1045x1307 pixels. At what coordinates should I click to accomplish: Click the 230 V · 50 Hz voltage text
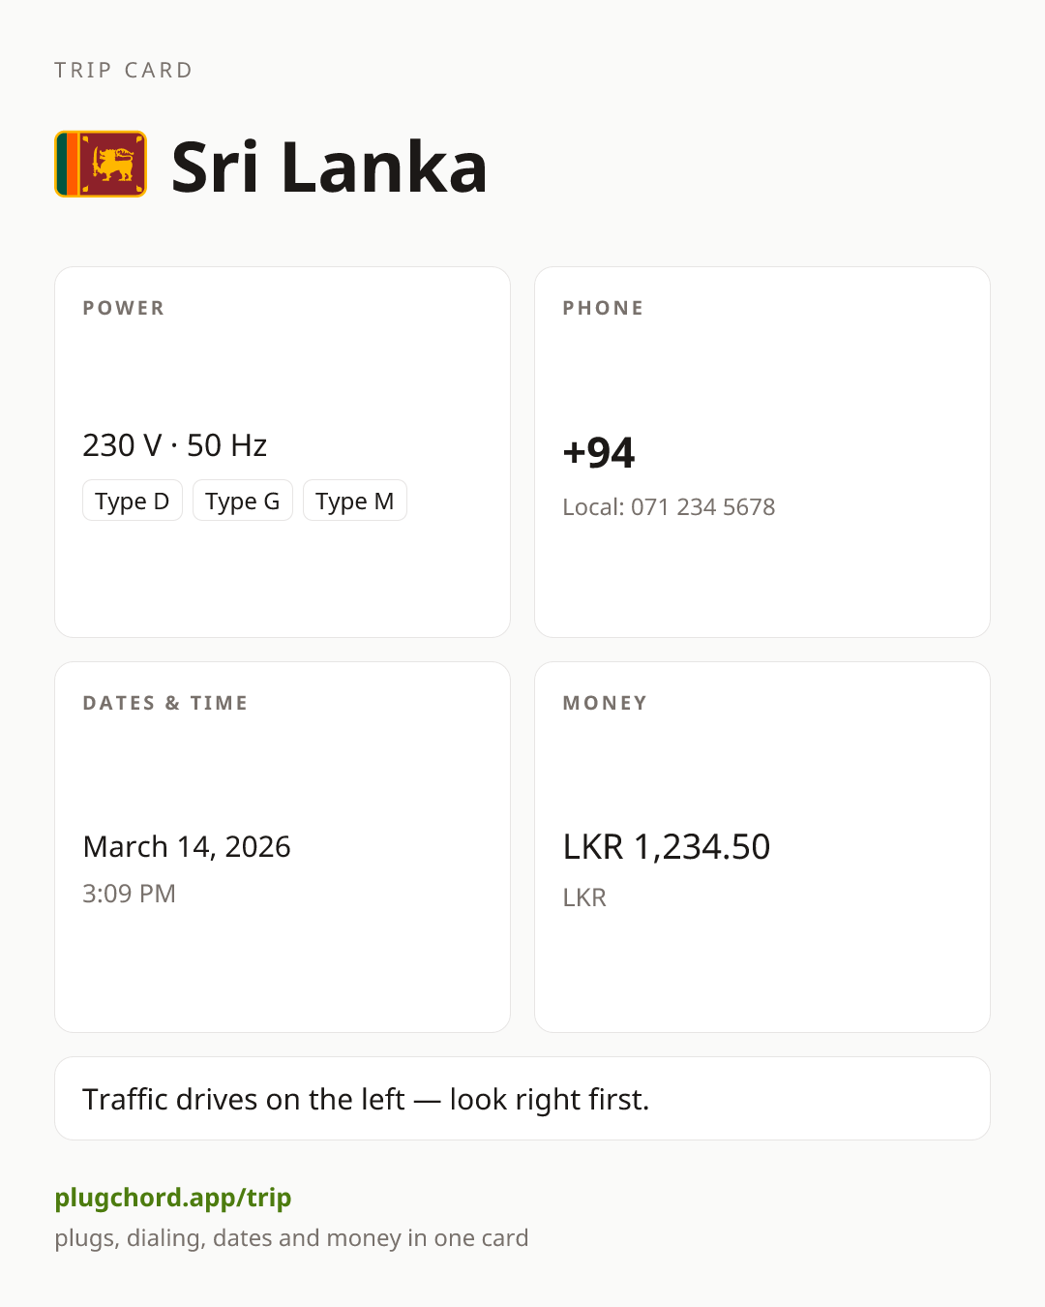(x=175, y=445)
